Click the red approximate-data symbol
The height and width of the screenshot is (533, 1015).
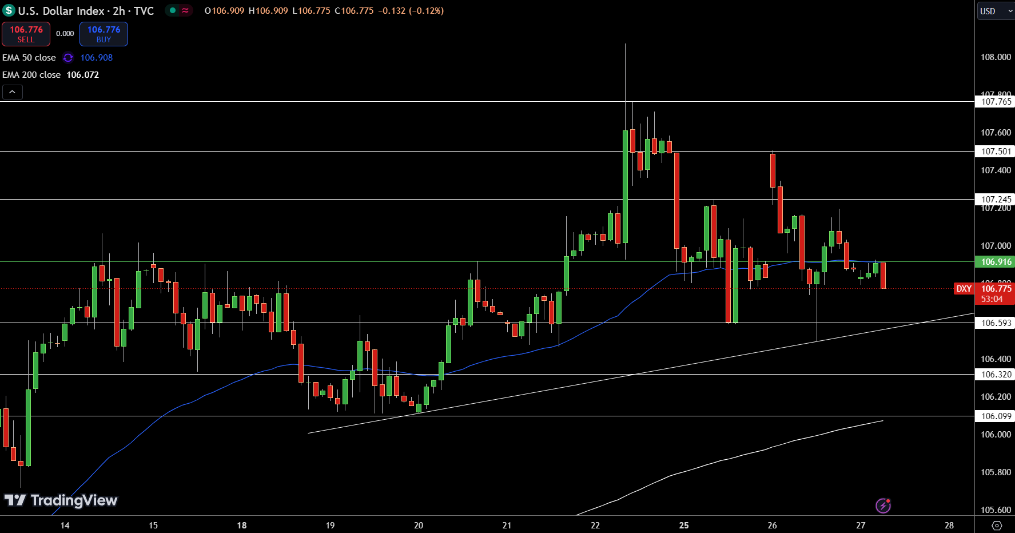[x=185, y=10]
